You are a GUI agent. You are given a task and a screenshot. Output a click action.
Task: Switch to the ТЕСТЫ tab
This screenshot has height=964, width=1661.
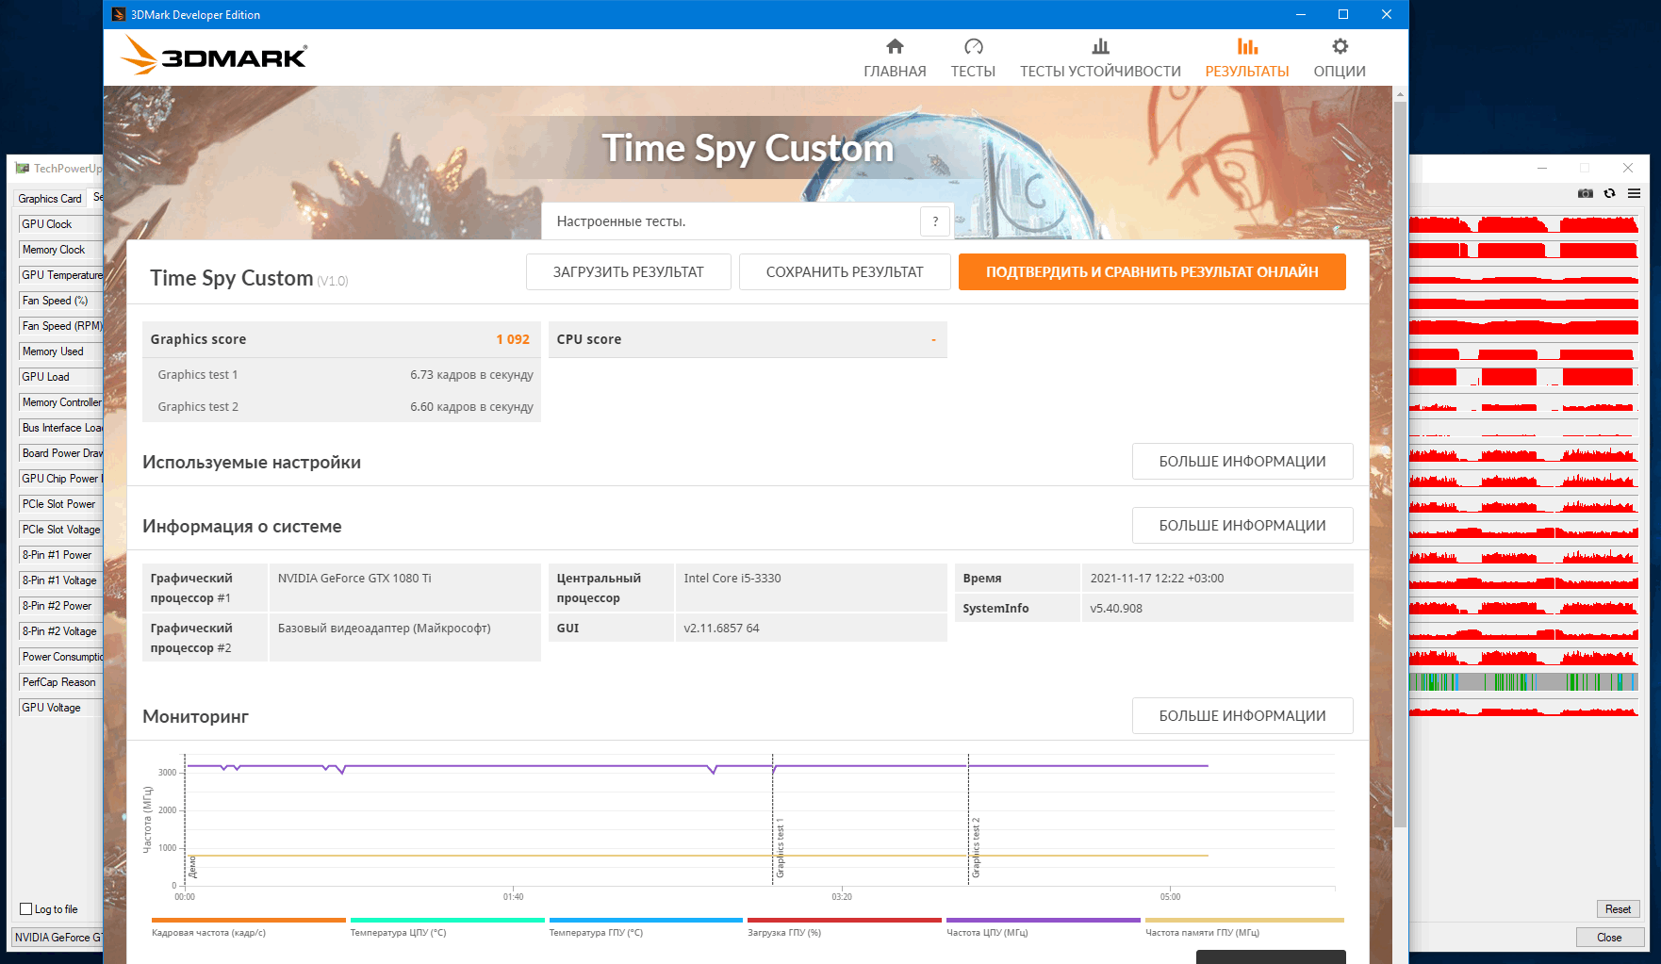click(x=973, y=58)
